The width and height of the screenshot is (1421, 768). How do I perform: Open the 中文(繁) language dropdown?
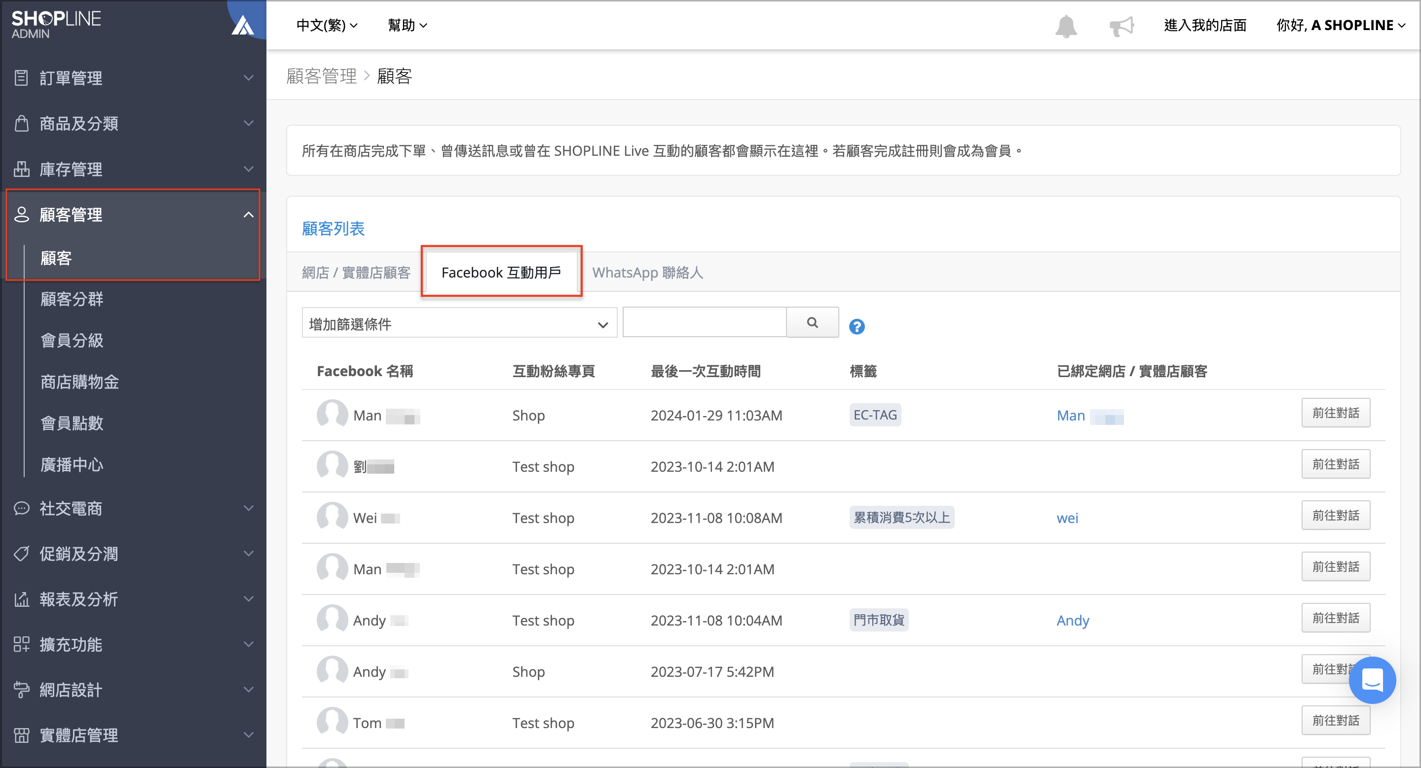coord(327,25)
